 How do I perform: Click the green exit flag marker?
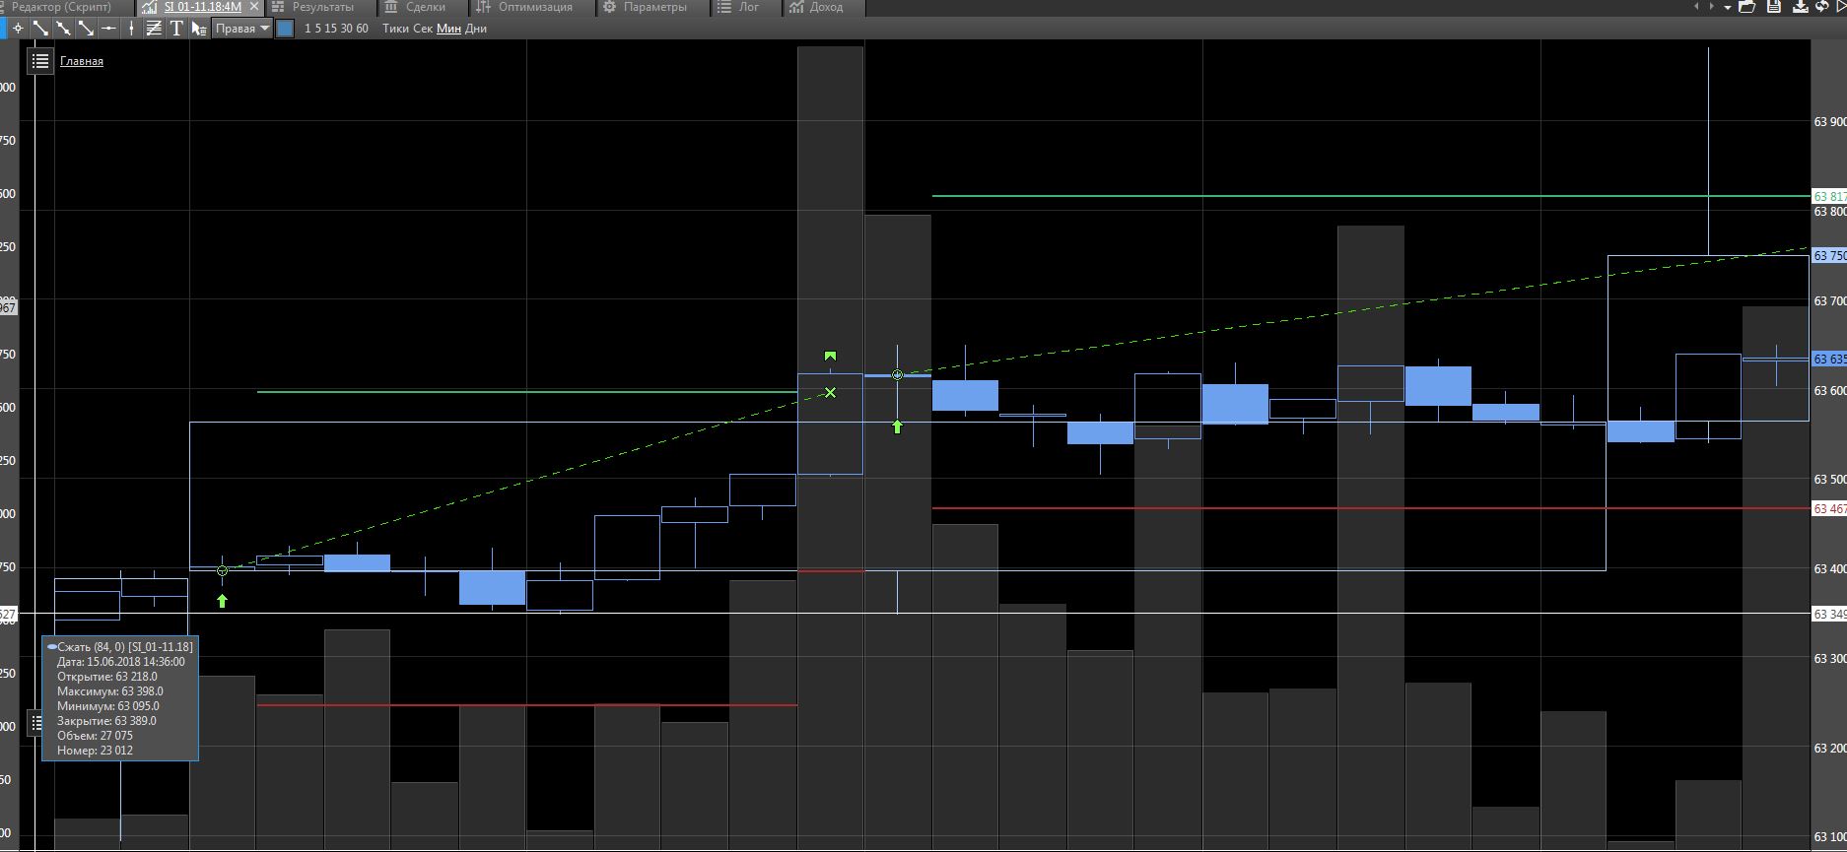pyautogui.click(x=830, y=356)
